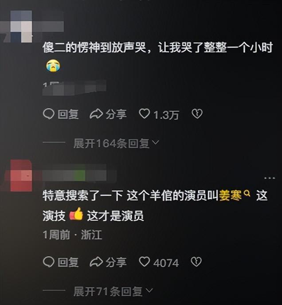The image size is (282, 305).
Task: Expand the 71 replies thread
Action: coord(113,291)
